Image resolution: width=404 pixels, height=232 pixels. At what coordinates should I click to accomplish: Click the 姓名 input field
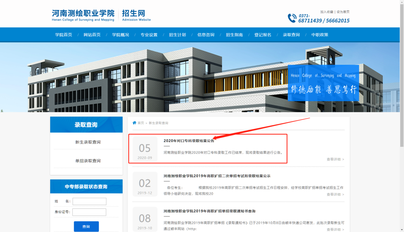coord(89,201)
